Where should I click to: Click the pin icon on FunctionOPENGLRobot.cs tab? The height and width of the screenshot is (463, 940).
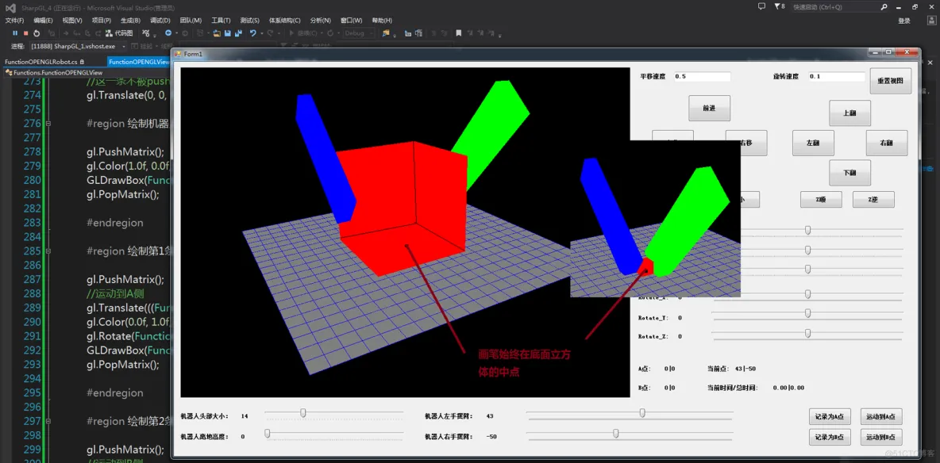tap(82, 62)
